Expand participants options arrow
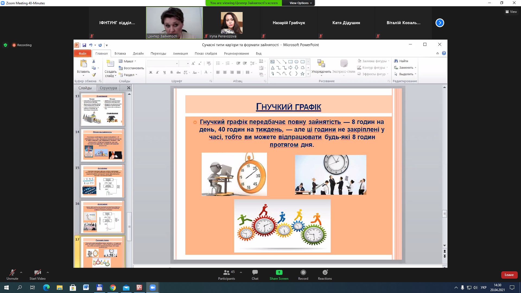 [x=241, y=272]
